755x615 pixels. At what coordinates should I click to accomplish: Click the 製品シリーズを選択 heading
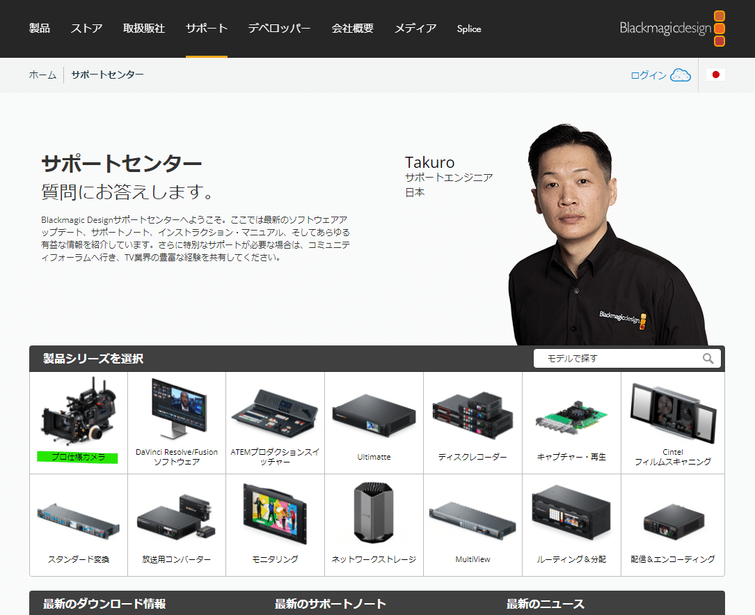(93, 359)
